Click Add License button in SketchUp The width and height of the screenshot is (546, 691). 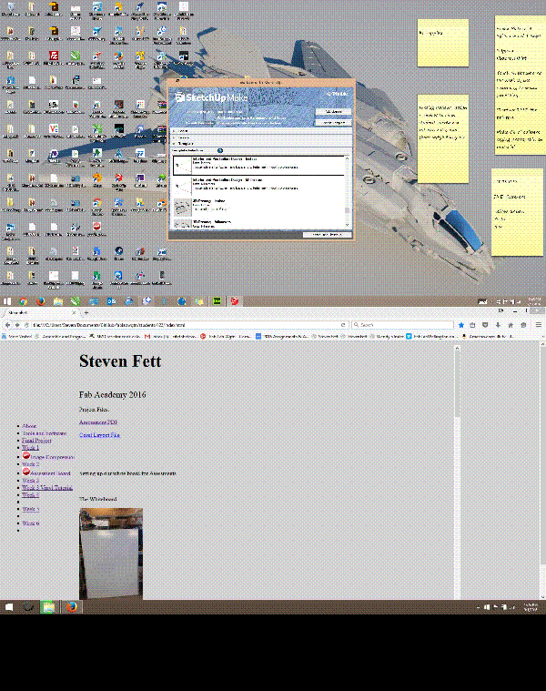coord(333,112)
